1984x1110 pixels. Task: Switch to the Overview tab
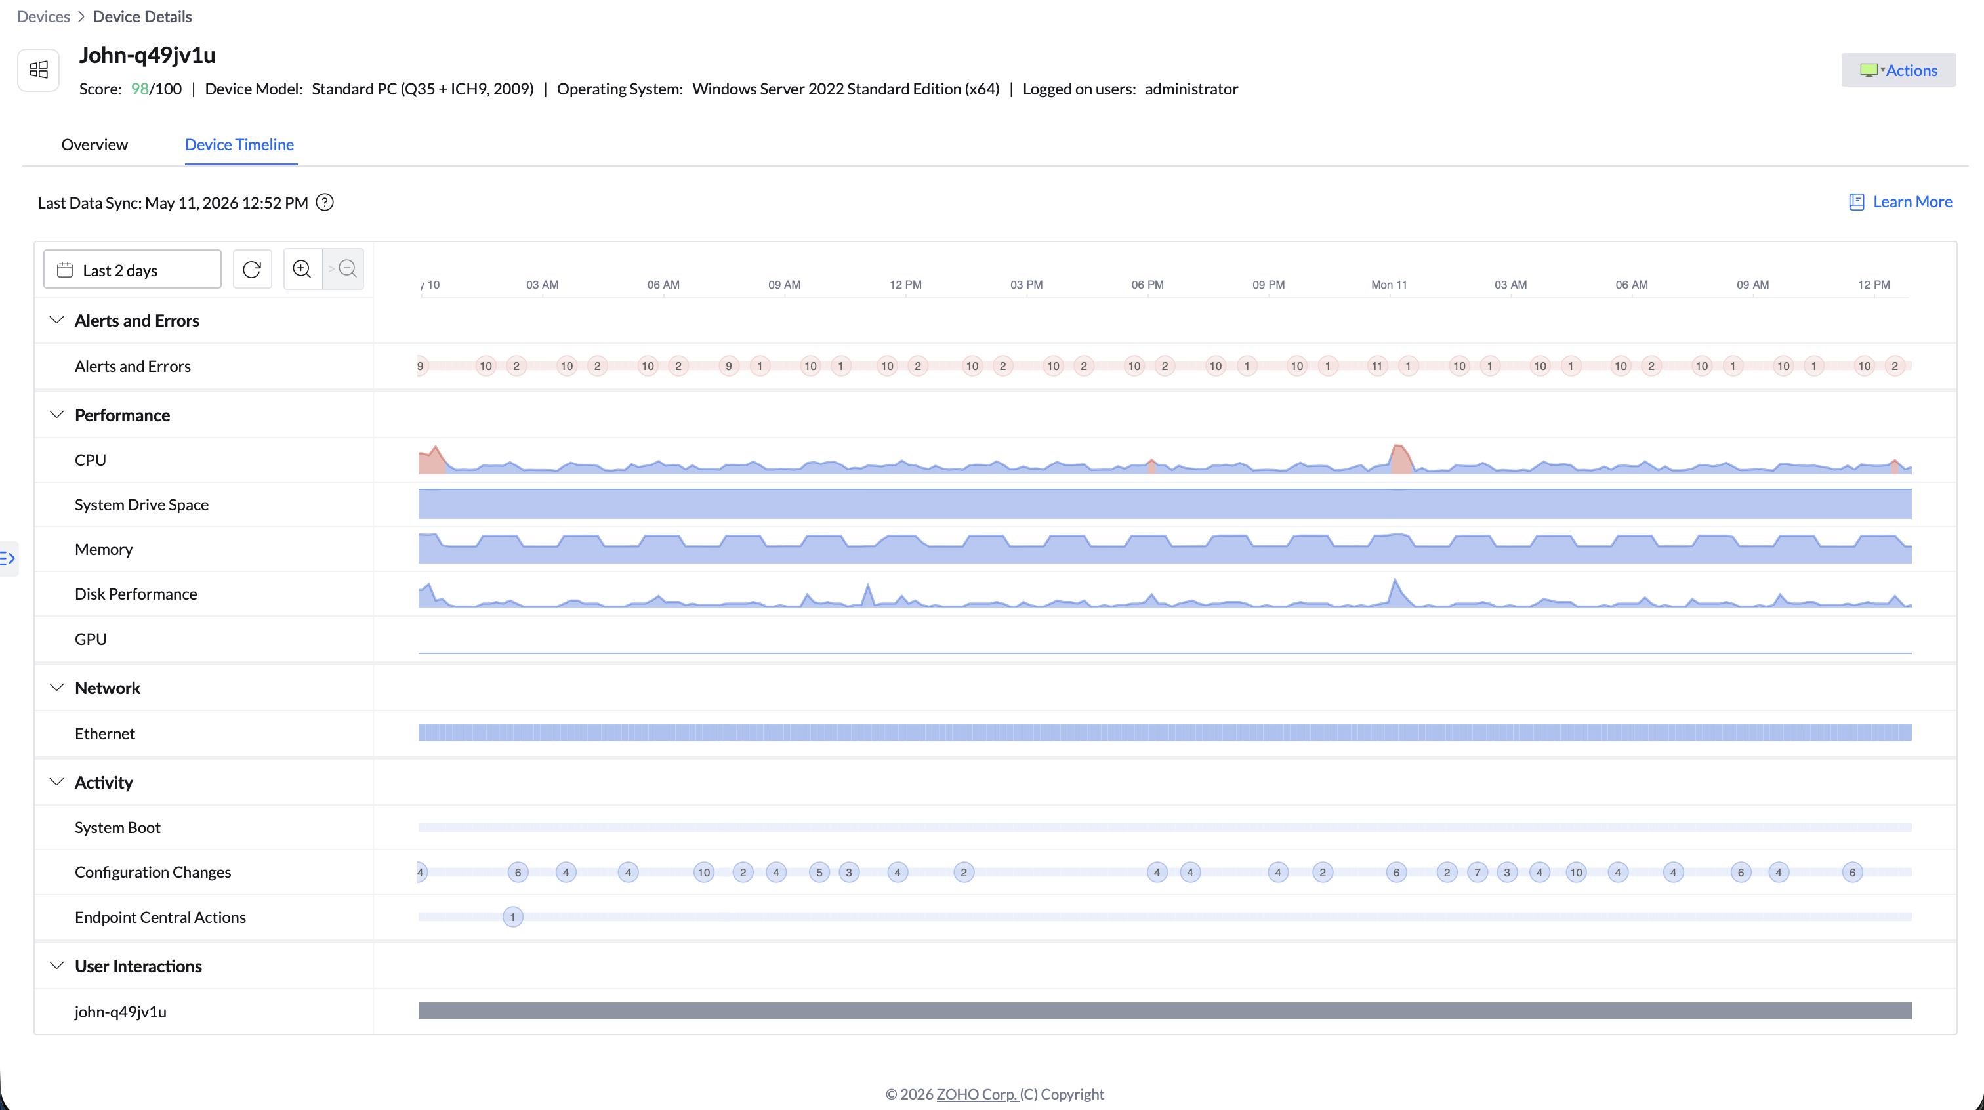pos(94,145)
